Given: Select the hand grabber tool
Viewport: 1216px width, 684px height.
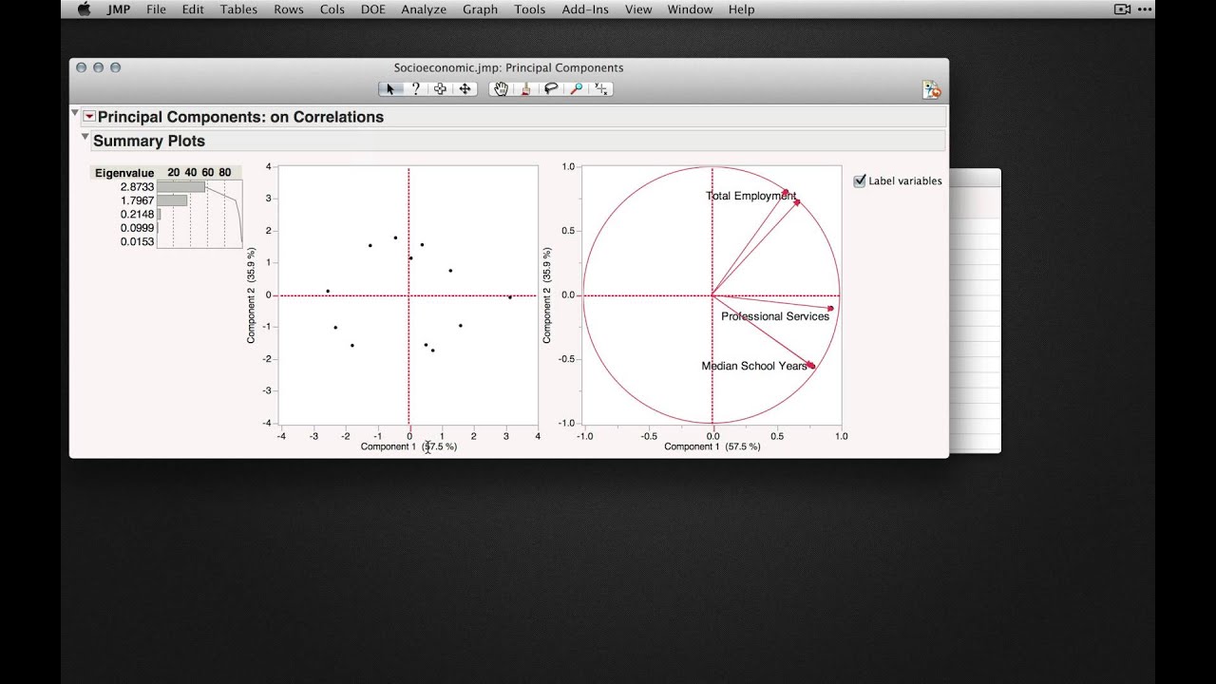Looking at the screenshot, I should coord(502,89).
